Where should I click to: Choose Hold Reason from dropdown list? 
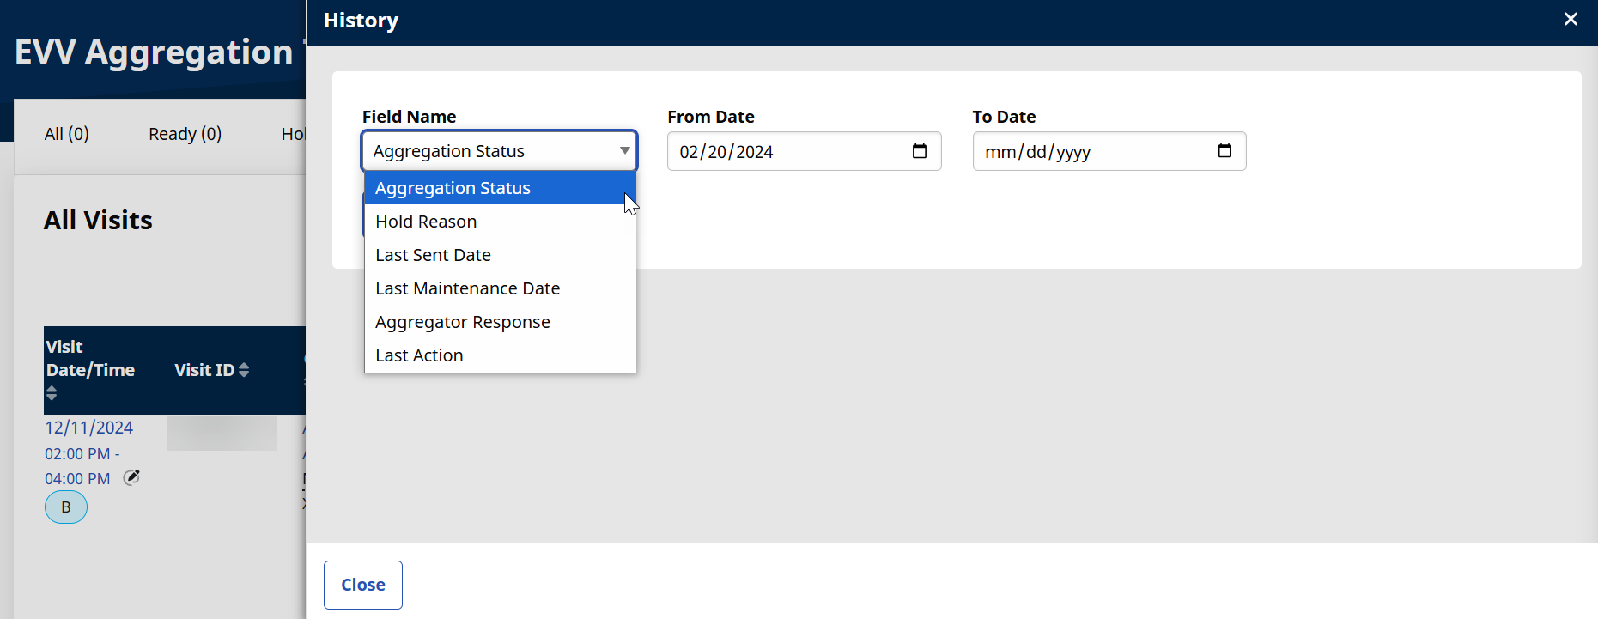pos(426,222)
